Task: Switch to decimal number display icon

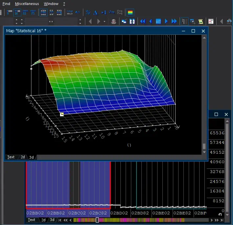Action: pyautogui.click(x=43, y=12)
